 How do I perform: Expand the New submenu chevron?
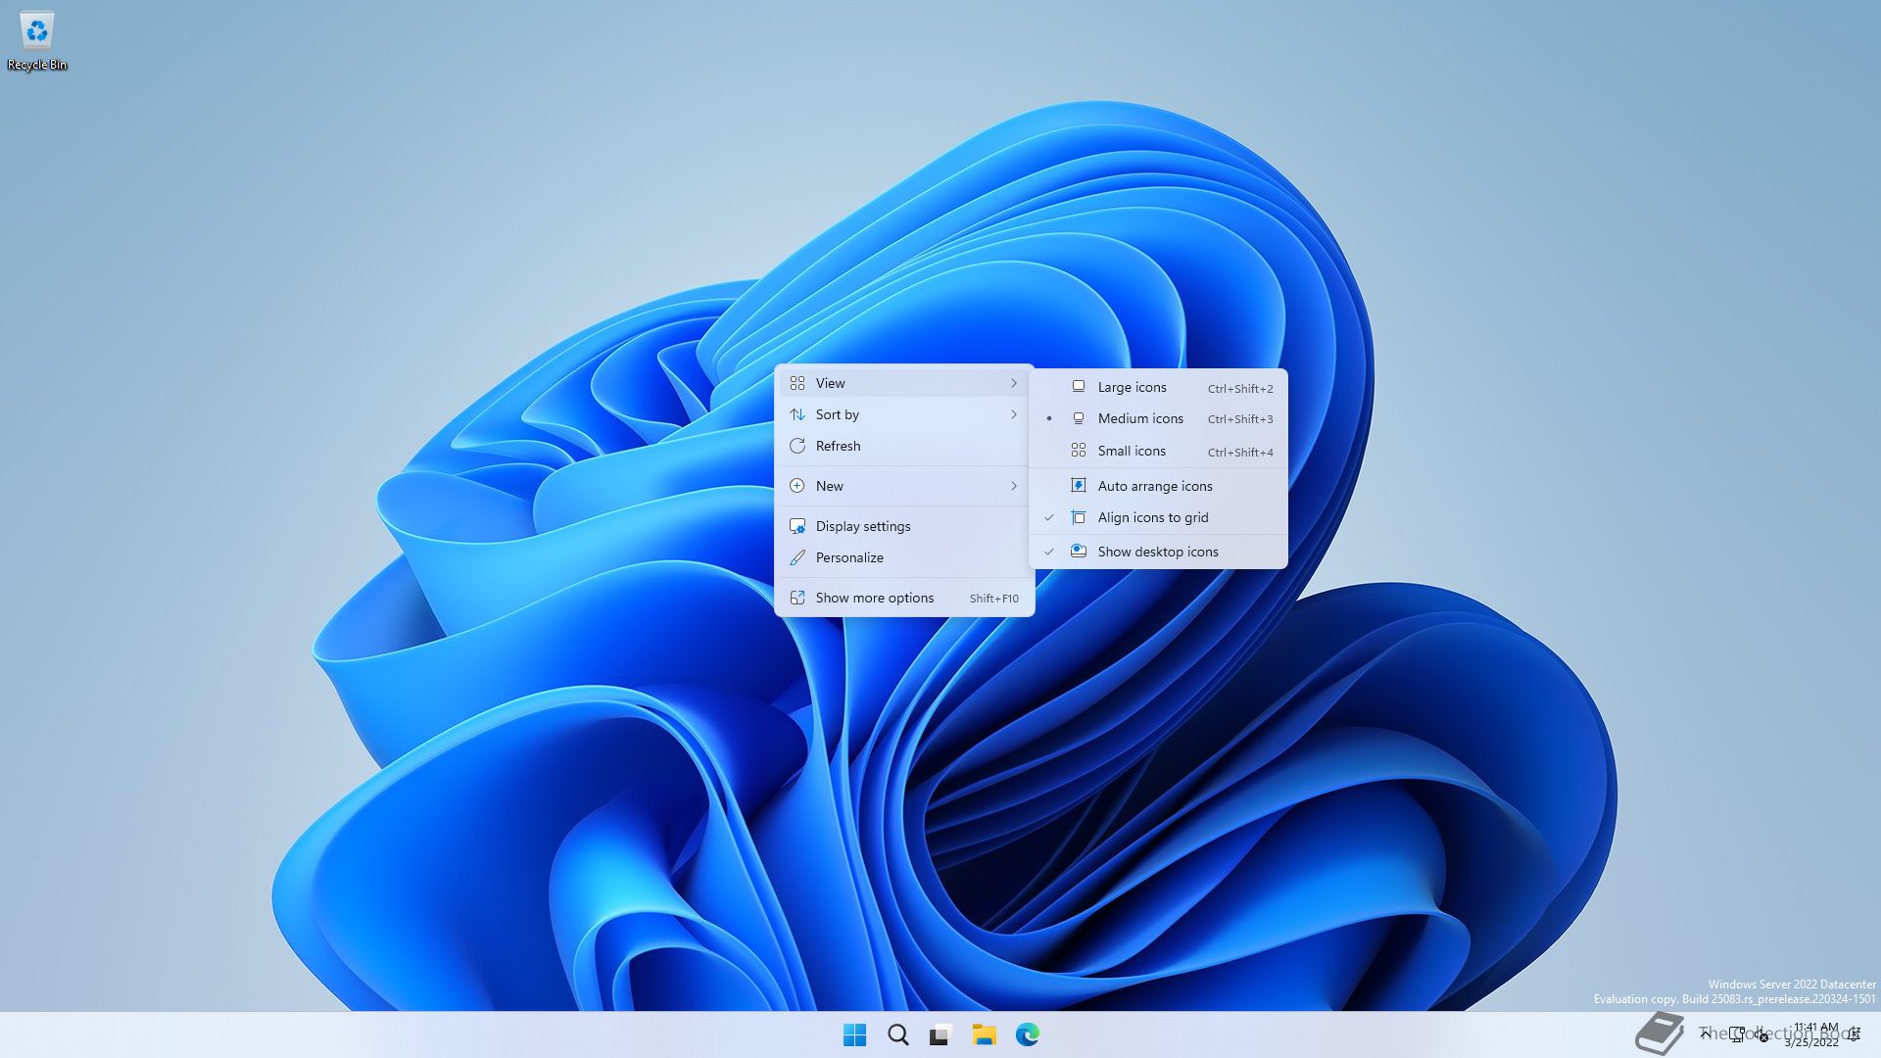pos(1014,486)
